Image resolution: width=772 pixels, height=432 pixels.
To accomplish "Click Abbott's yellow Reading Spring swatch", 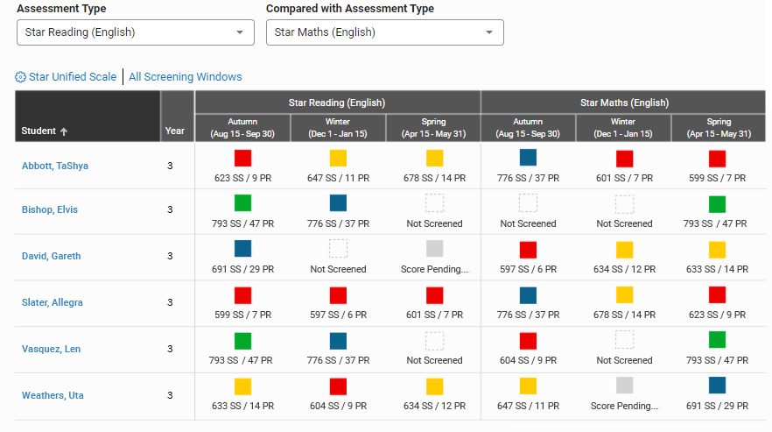I will pyautogui.click(x=435, y=159).
